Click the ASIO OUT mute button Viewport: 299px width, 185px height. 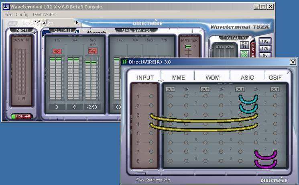[x=240, y=89]
